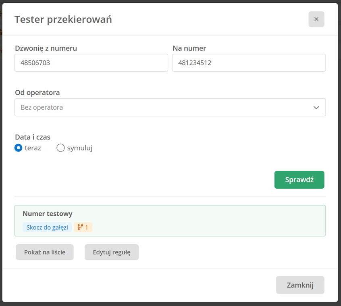Click the 'Od operatora' label

(x=37, y=93)
